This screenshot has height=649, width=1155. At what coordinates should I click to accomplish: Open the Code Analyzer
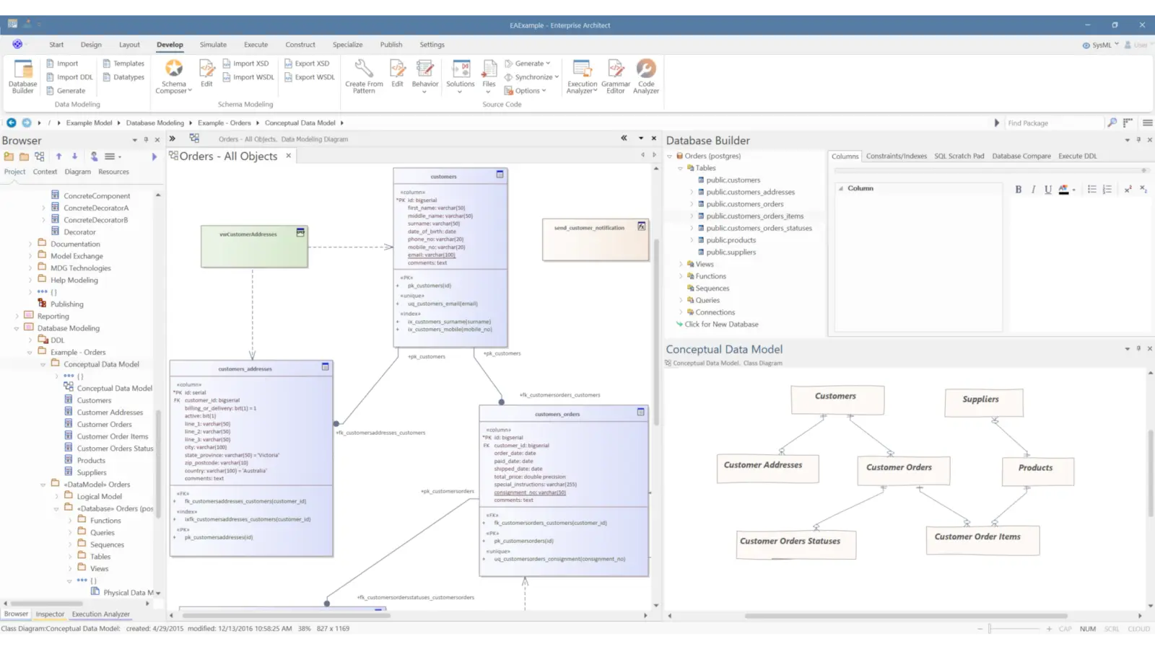pos(645,76)
